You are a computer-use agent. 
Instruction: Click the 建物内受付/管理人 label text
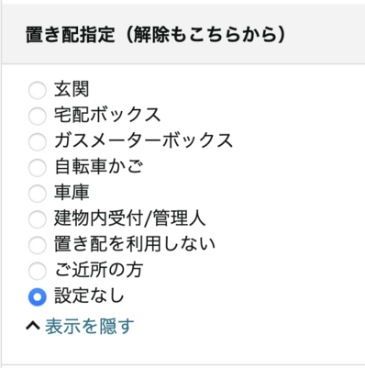coord(129,218)
